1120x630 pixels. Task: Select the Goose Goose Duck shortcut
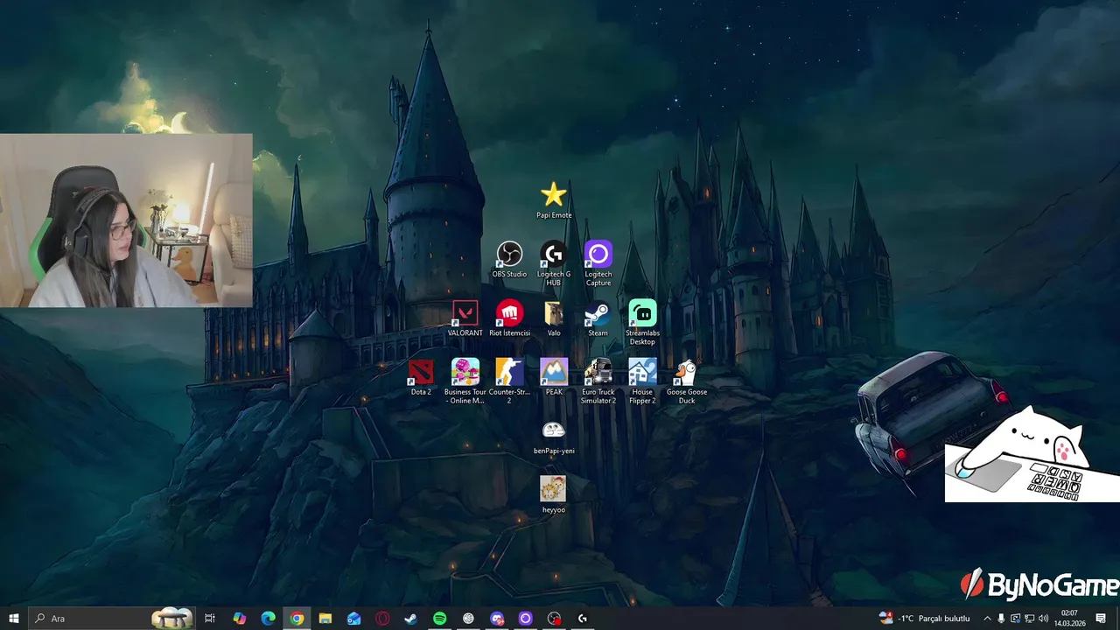click(x=687, y=381)
